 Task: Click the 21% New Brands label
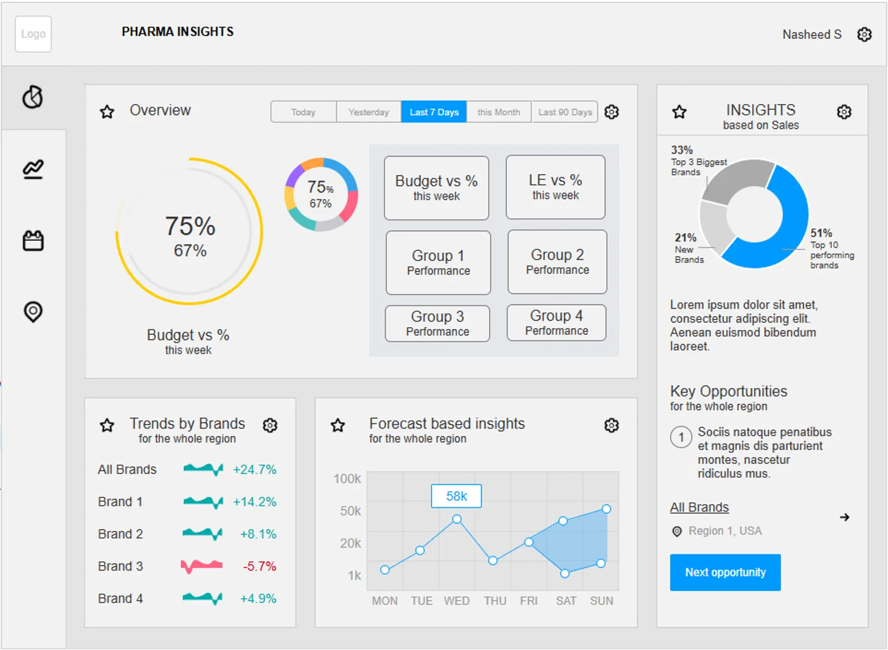coord(688,248)
